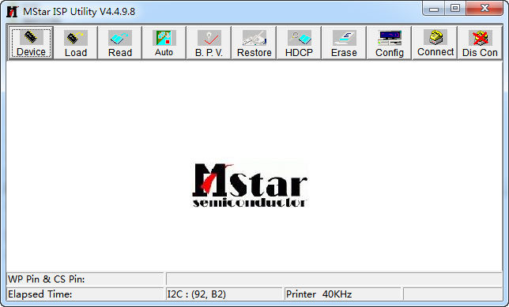Image resolution: width=509 pixels, height=307 pixels.
Task: Click the Elapsed Time status field
Action: coord(85,294)
